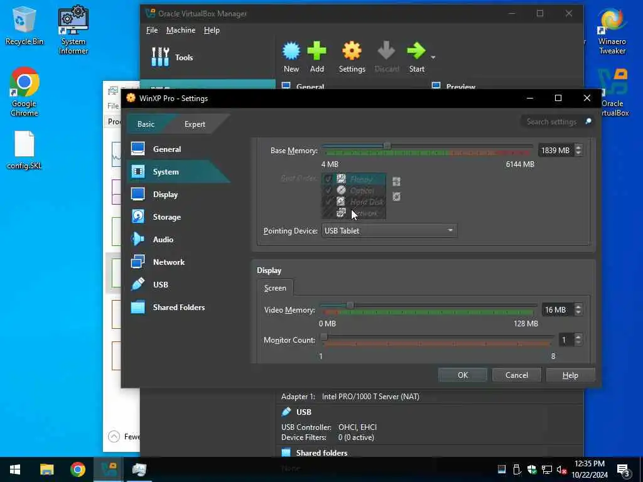Select System Informer desktop icon
643x482 pixels.
[73, 30]
